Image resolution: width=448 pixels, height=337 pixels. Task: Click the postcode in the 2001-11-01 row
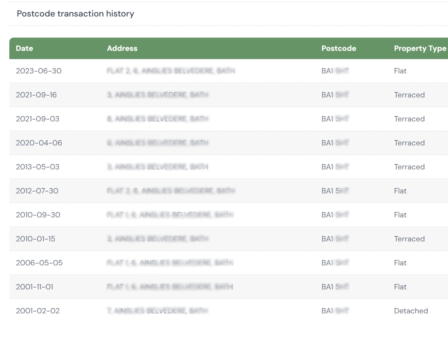pos(335,287)
